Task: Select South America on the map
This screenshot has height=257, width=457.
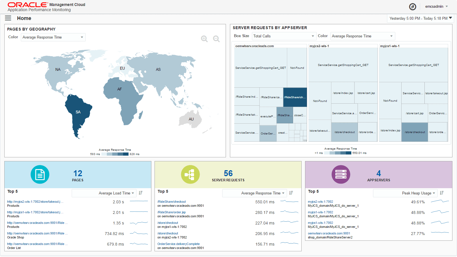Action: click(x=78, y=112)
